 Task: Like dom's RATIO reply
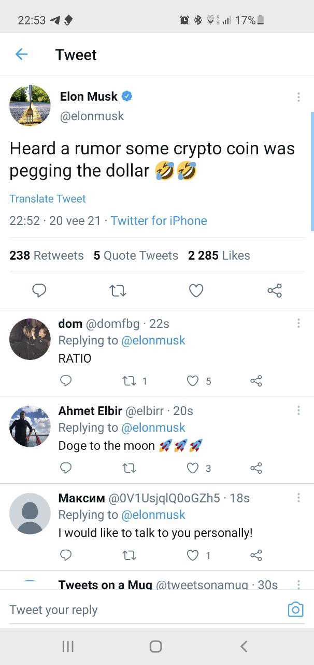193,381
